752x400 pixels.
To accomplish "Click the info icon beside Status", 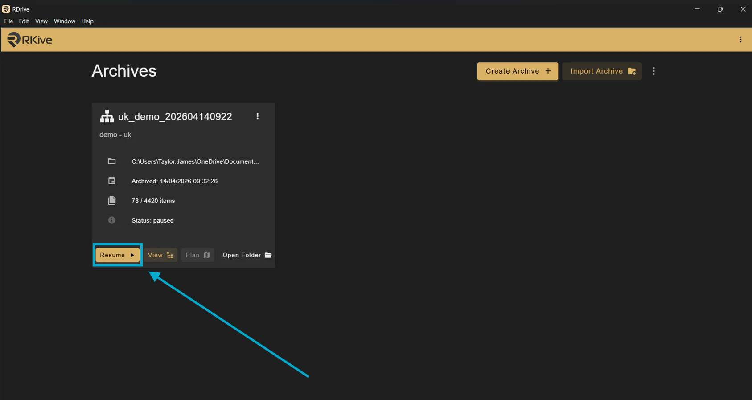I will pos(112,220).
